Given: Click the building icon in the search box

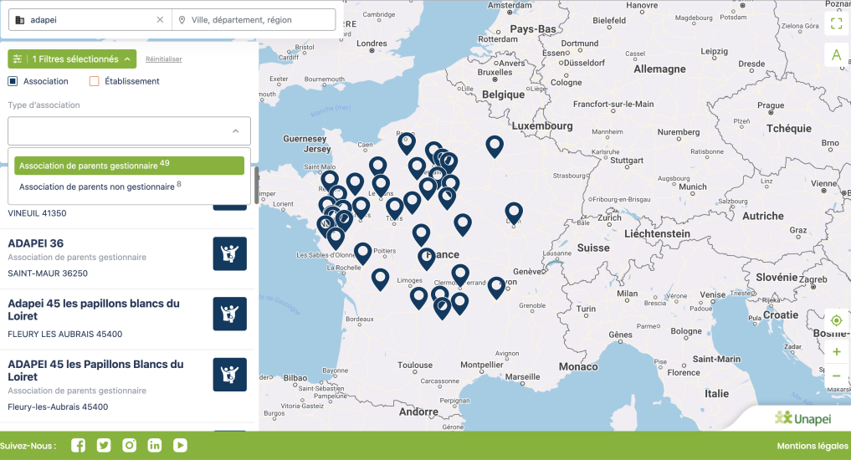Looking at the screenshot, I should (19, 20).
